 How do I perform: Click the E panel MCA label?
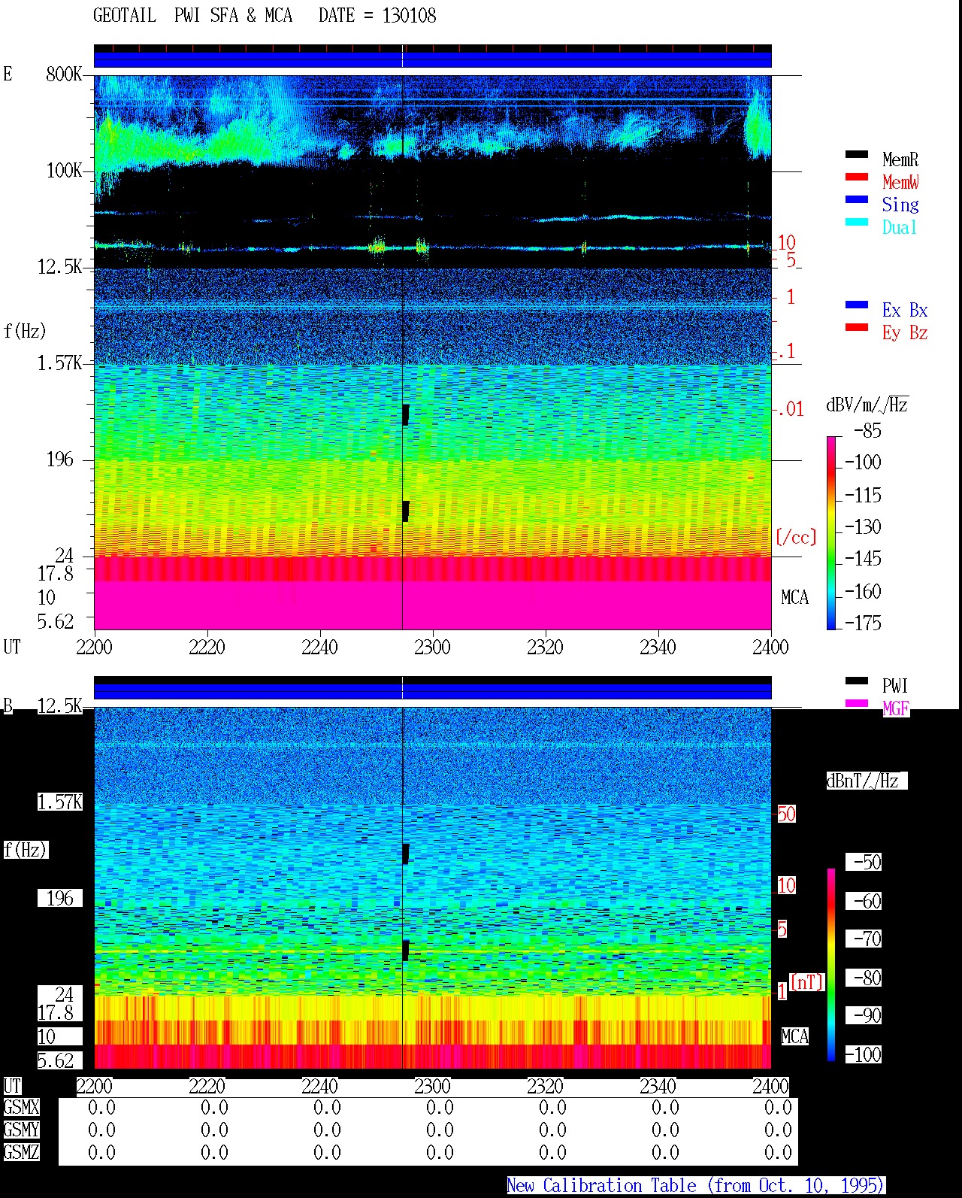coord(795,597)
